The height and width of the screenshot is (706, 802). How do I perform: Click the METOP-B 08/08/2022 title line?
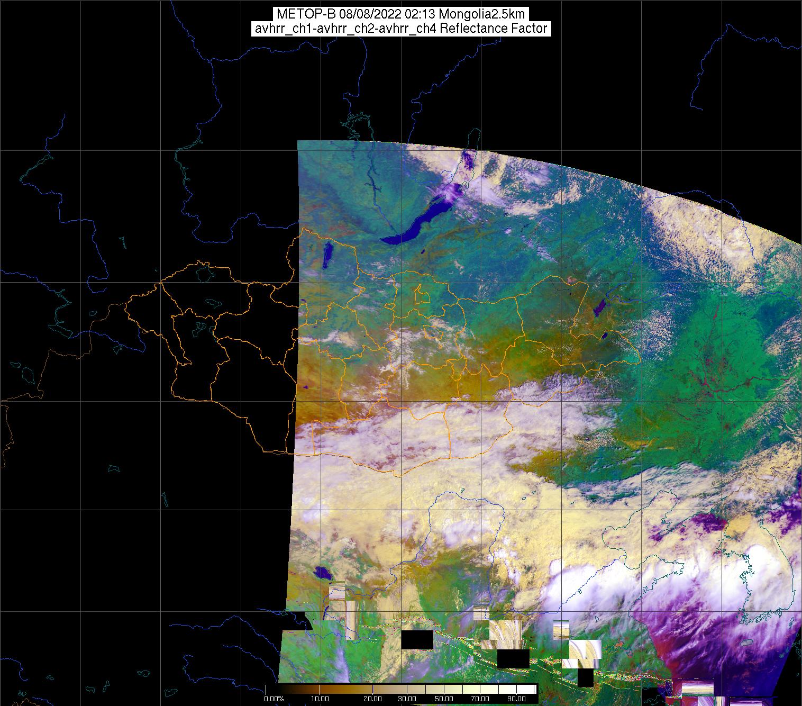pyautogui.click(x=400, y=14)
